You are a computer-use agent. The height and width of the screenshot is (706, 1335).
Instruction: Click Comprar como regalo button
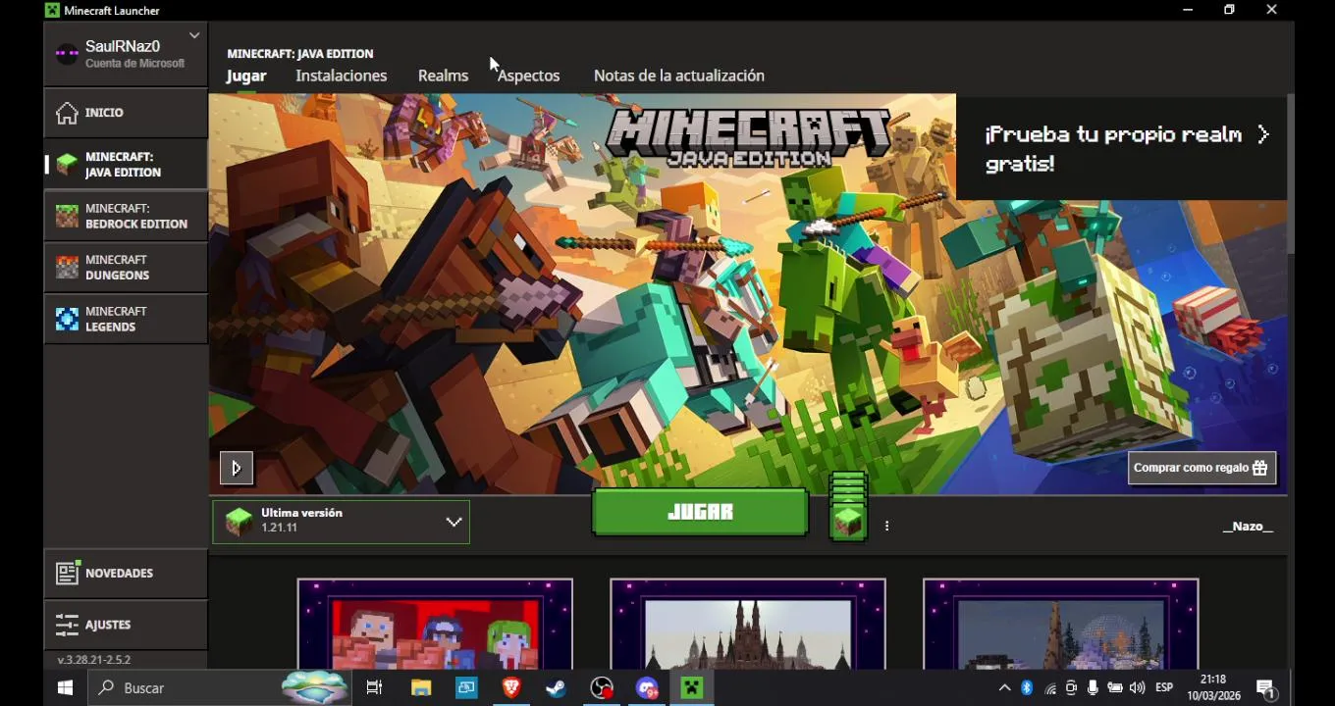1201,468
